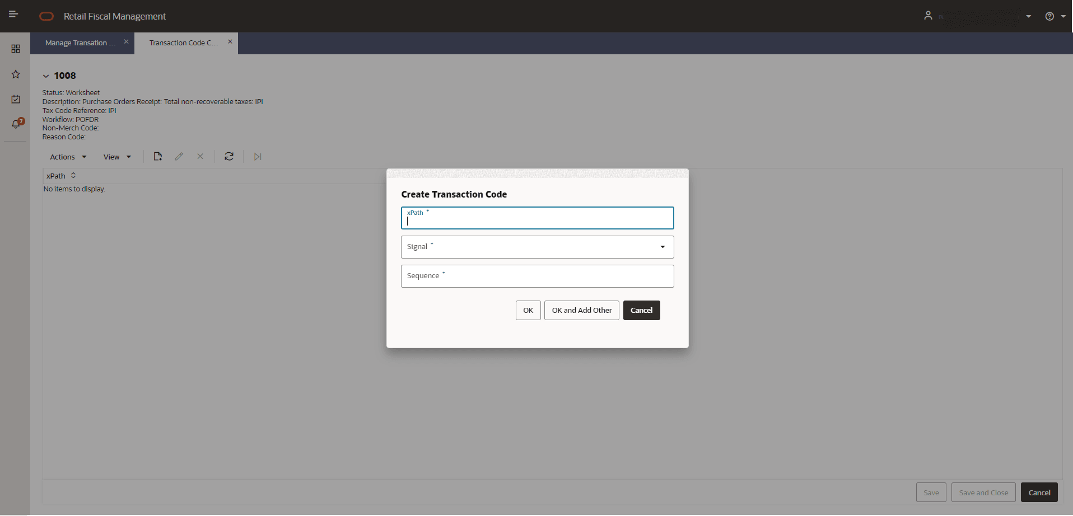The height and width of the screenshot is (516, 1073).
Task: Click the Delete X icon in toolbar
Action: pyautogui.click(x=200, y=157)
